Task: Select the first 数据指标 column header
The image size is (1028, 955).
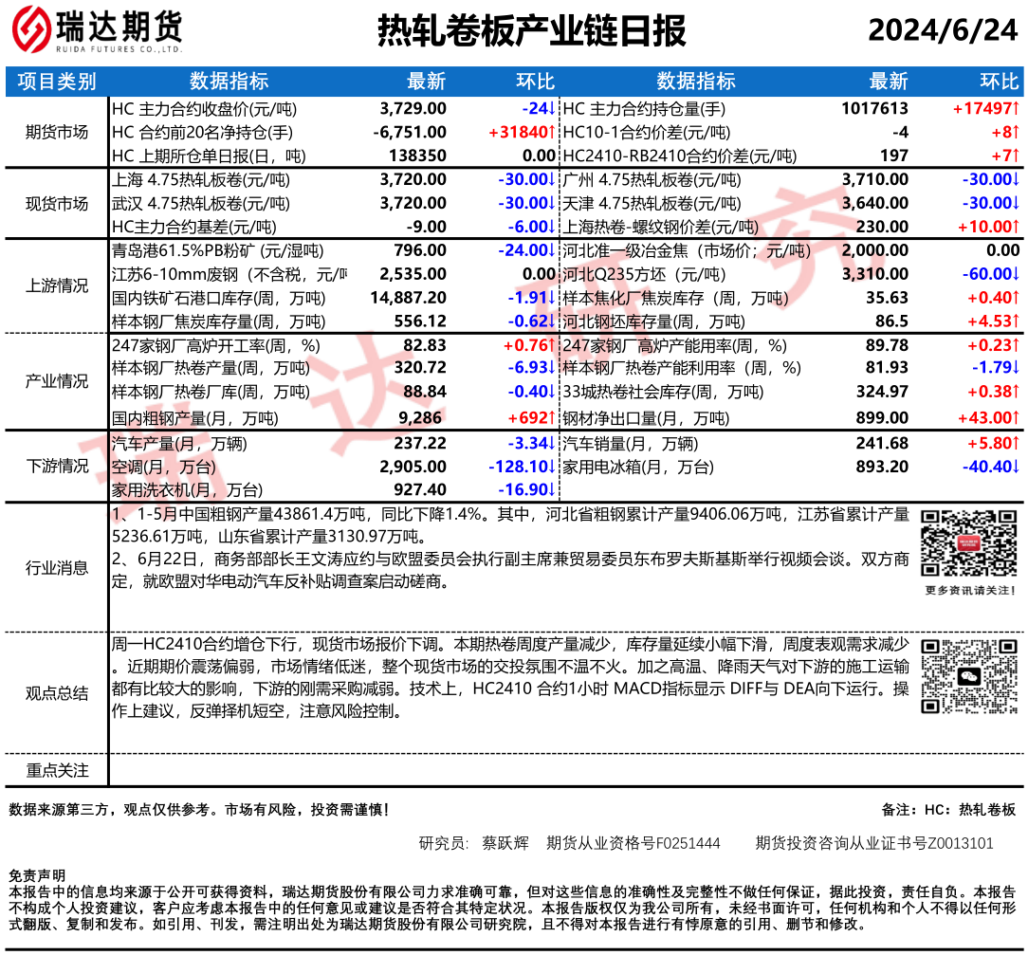Action: click(229, 82)
